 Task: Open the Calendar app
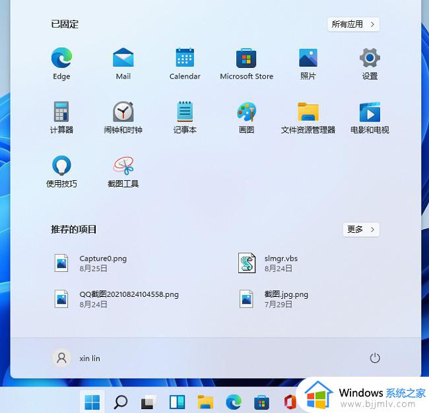click(x=185, y=64)
